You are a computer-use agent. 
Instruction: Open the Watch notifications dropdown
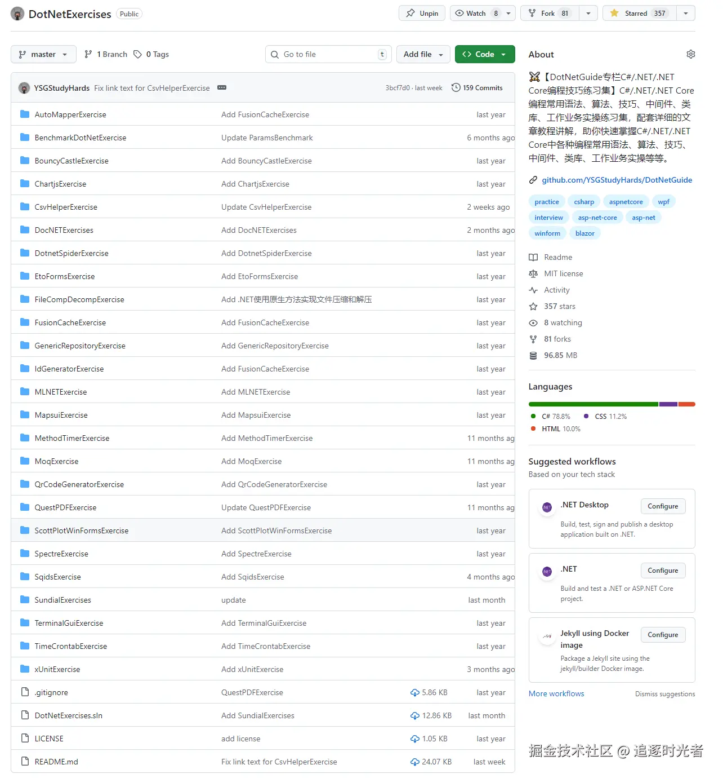[x=483, y=13]
